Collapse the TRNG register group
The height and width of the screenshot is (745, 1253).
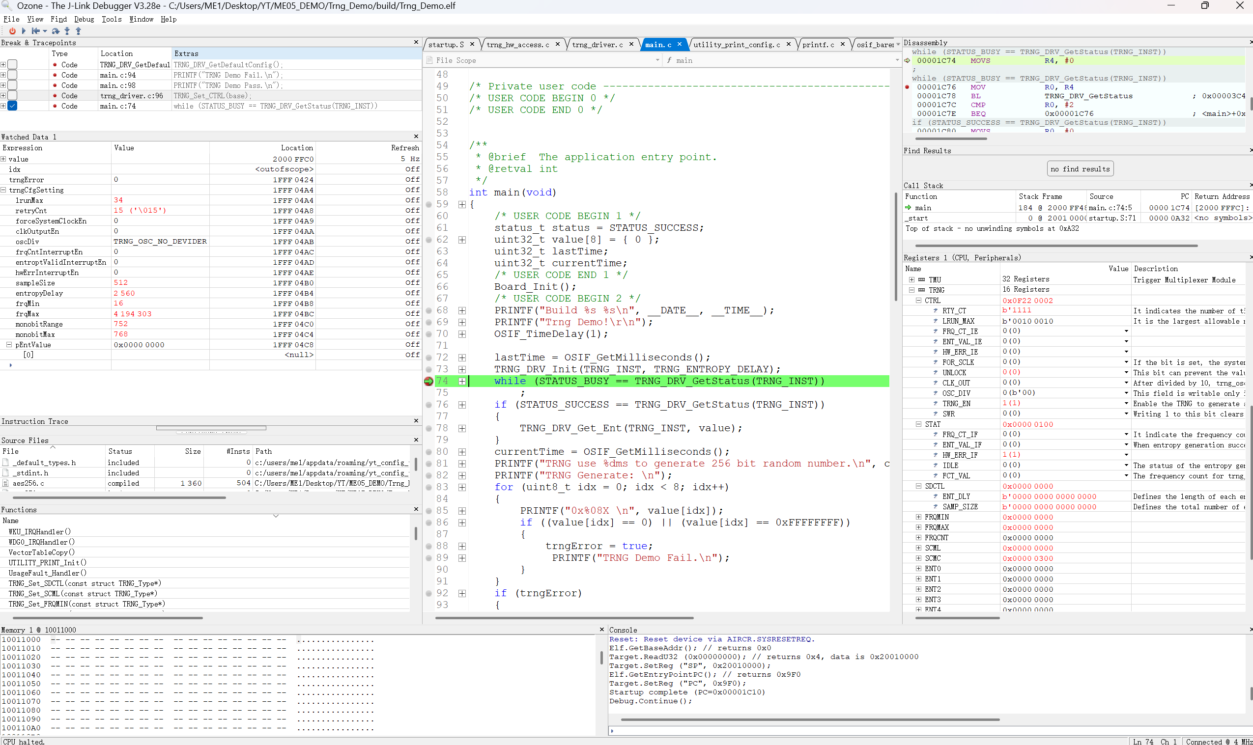911,290
